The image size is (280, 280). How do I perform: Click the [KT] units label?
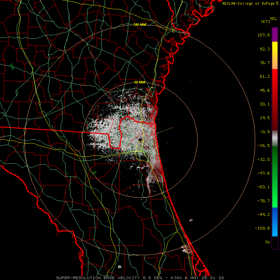click(266, 21)
